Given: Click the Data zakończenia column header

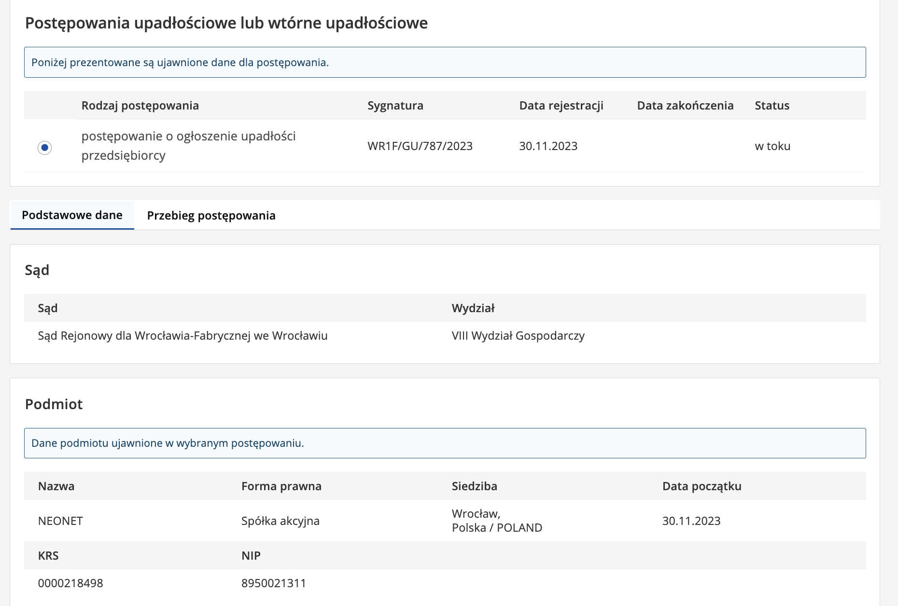Looking at the screenshot, I should (x=685, y=106).
